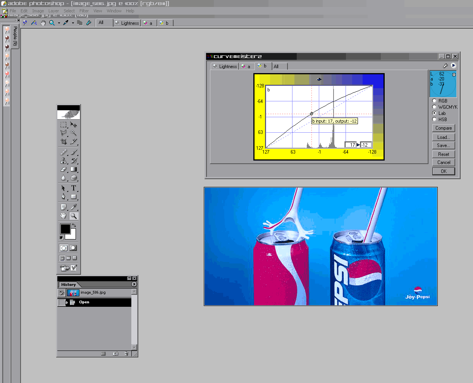Select the WGCMYK radio button

coord(434,107)
